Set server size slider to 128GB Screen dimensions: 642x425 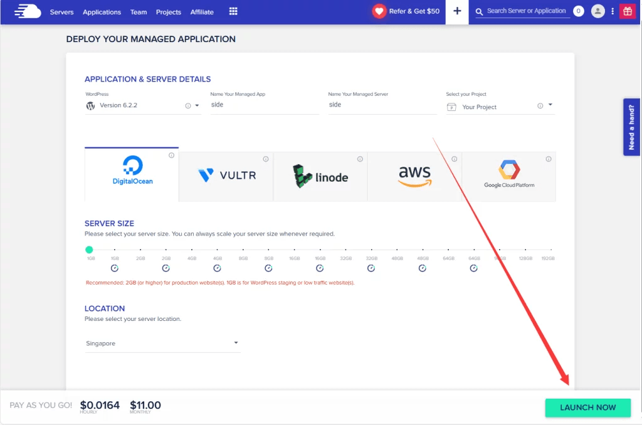[x=525, y=249]
